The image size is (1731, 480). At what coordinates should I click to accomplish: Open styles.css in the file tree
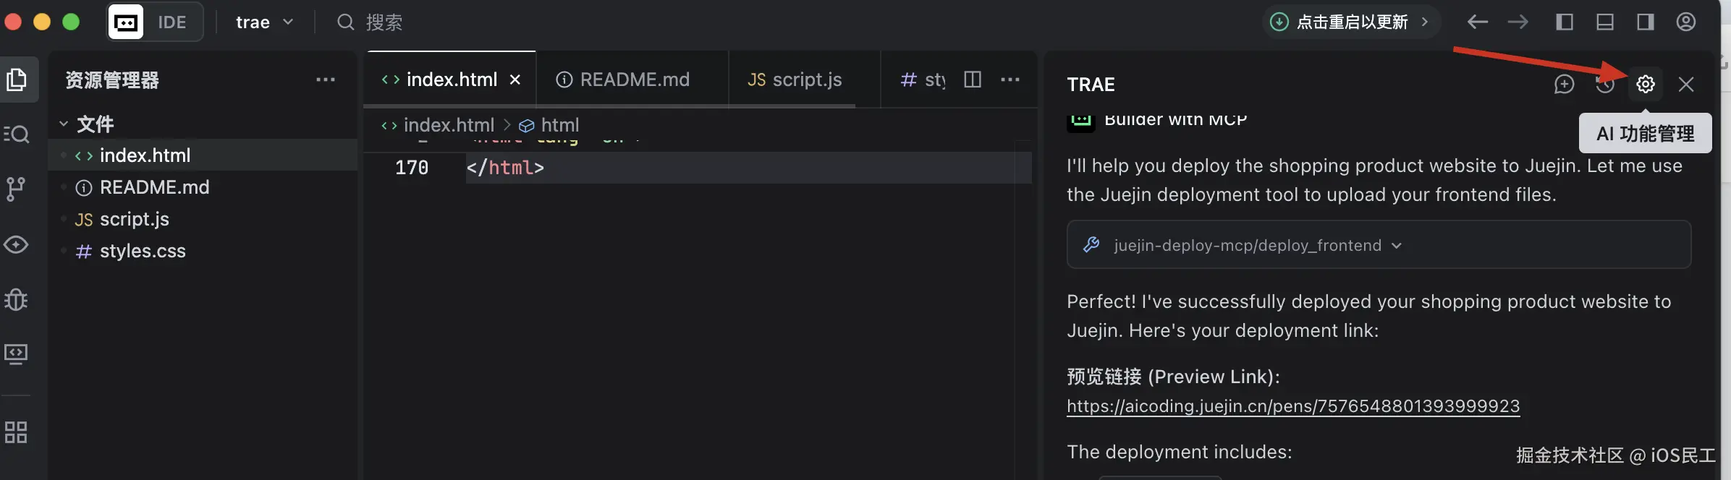143,251
